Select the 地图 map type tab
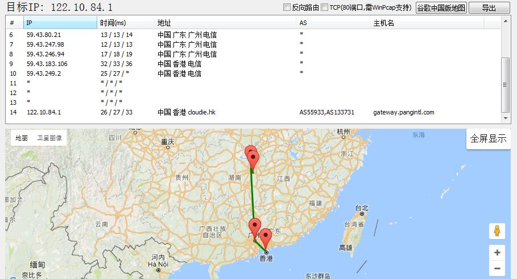 [22, 138]
